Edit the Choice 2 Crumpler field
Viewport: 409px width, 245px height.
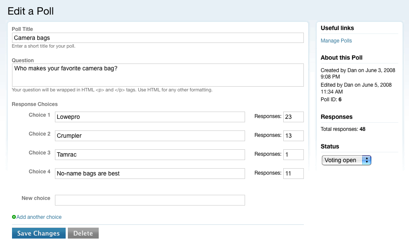point(150,136)
